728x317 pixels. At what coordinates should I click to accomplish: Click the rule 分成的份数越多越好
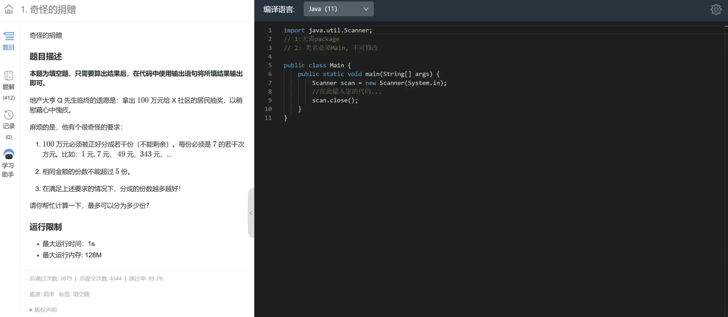click(112, 189)
